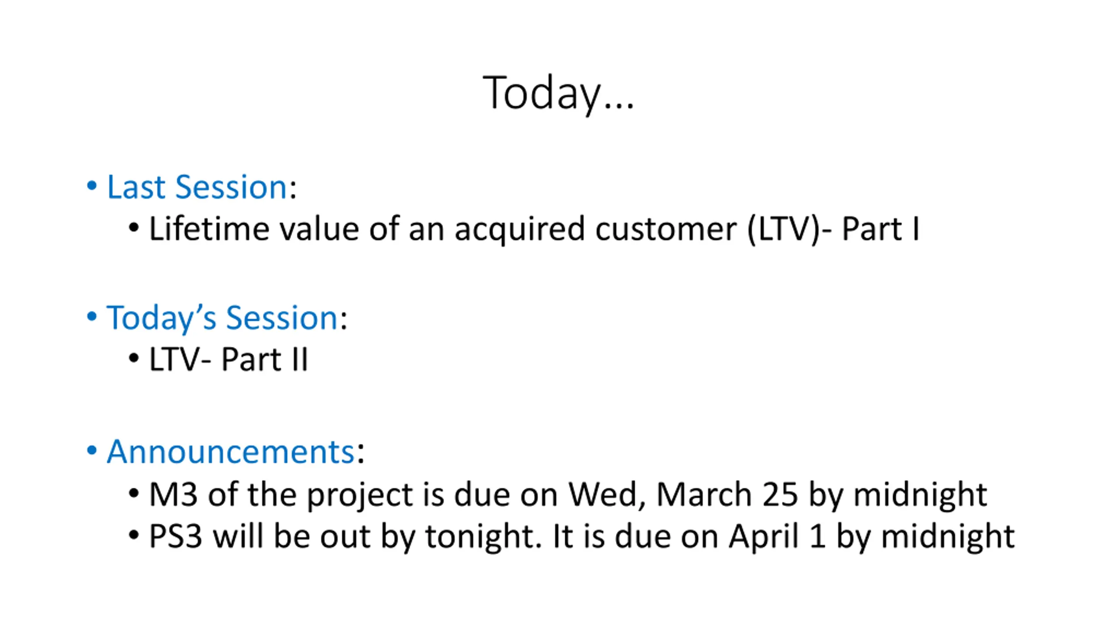Click the blue "Today's Session" heading
The image size is (1119, 629).
point(222,318)
